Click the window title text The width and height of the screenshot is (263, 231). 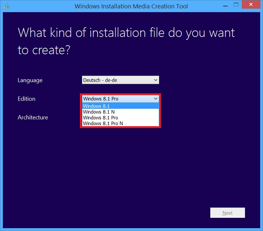[x=131, y=6]
